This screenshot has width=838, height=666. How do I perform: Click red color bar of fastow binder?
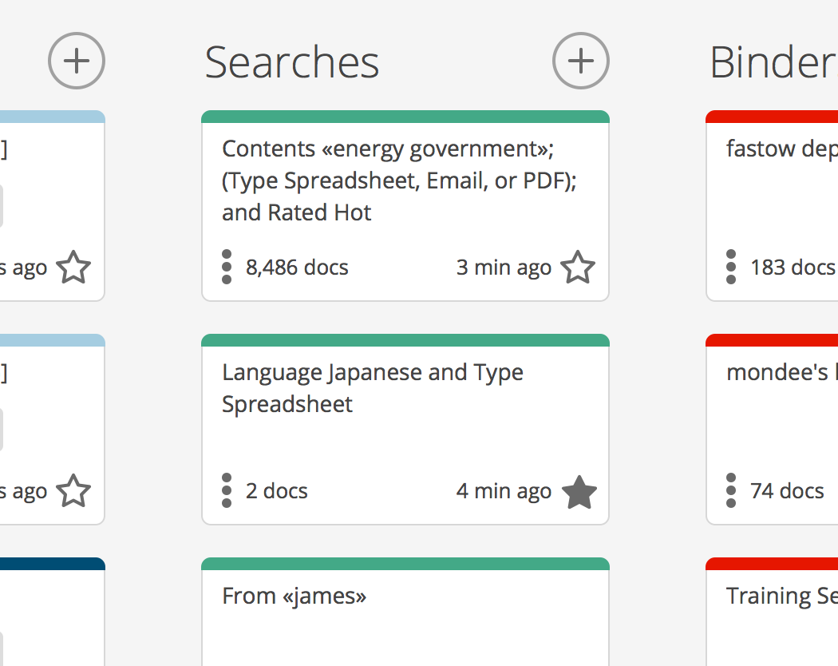772,117
